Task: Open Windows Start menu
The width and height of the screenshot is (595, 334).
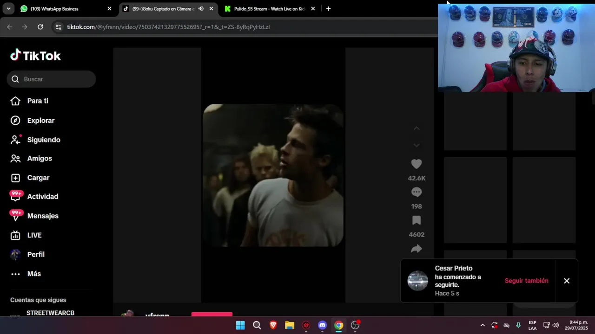Action: (x=240, y=325)
